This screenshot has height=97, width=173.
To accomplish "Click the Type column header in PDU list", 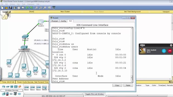I will tap(147, 85).
